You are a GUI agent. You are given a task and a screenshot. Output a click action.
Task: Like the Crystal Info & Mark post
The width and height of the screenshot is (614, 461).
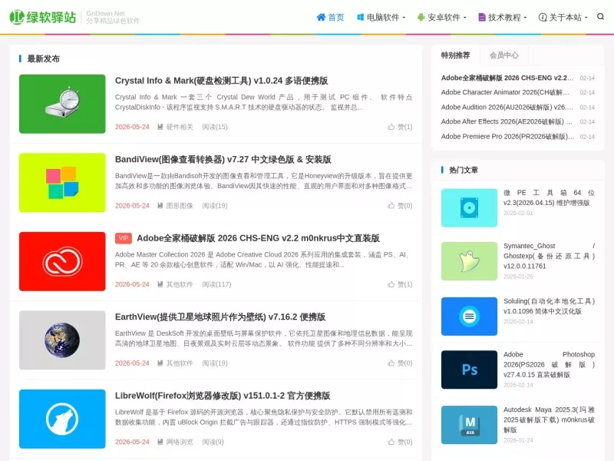pyautogui.click(x=400, y=127)
